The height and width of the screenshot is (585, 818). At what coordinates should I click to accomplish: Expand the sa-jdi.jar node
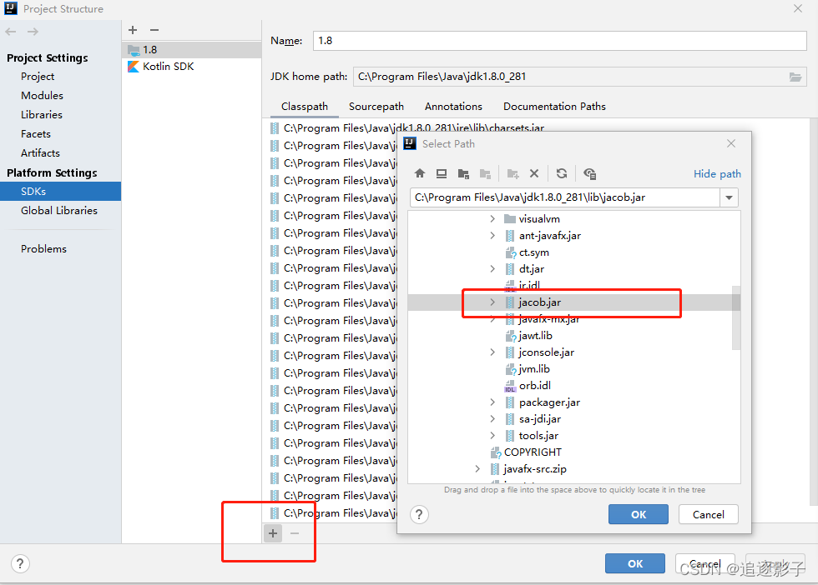pos(492,419)
